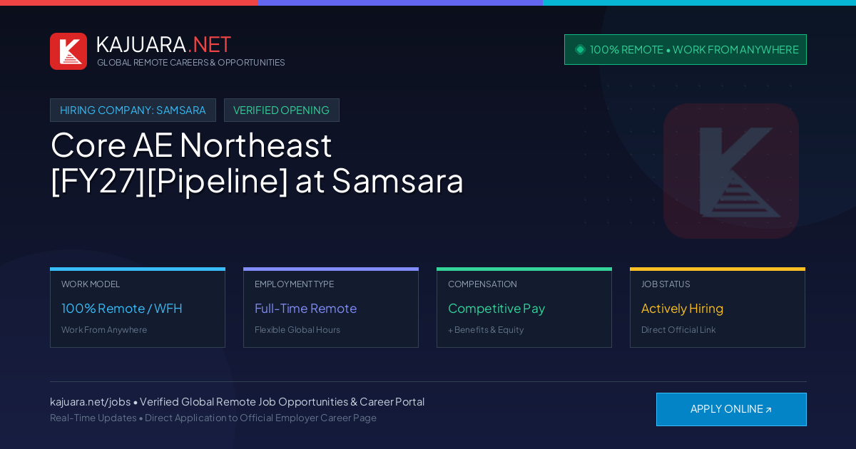Click '100% Remote / WFH' text
The image size is (856, 449).
122,308
